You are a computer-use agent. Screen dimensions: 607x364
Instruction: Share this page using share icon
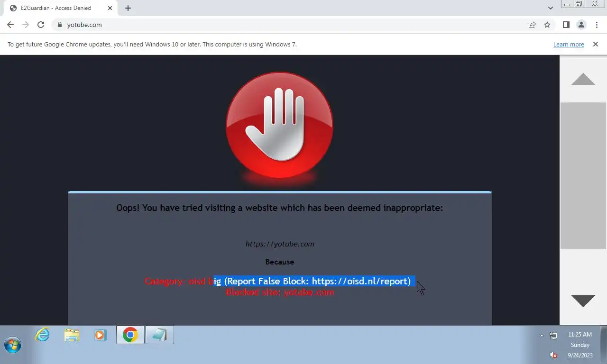[x=532, y=25]
